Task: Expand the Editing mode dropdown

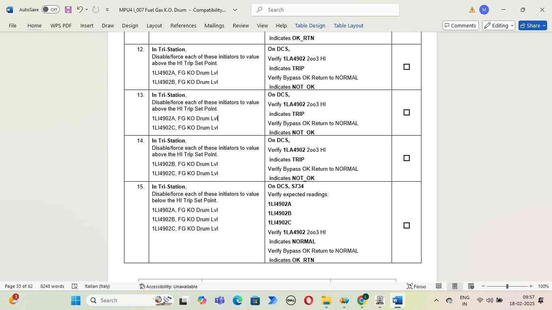Action: point(499,25)
